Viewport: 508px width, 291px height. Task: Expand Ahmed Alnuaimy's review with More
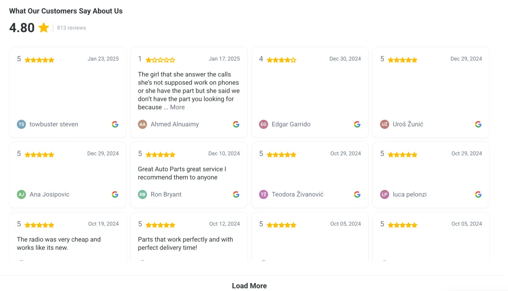coord(177,107)
